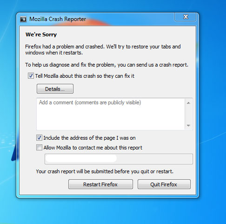
Task: Click the Tell Mozilla about this crash label
Action: pyautogui.click(x=85, y=76)
